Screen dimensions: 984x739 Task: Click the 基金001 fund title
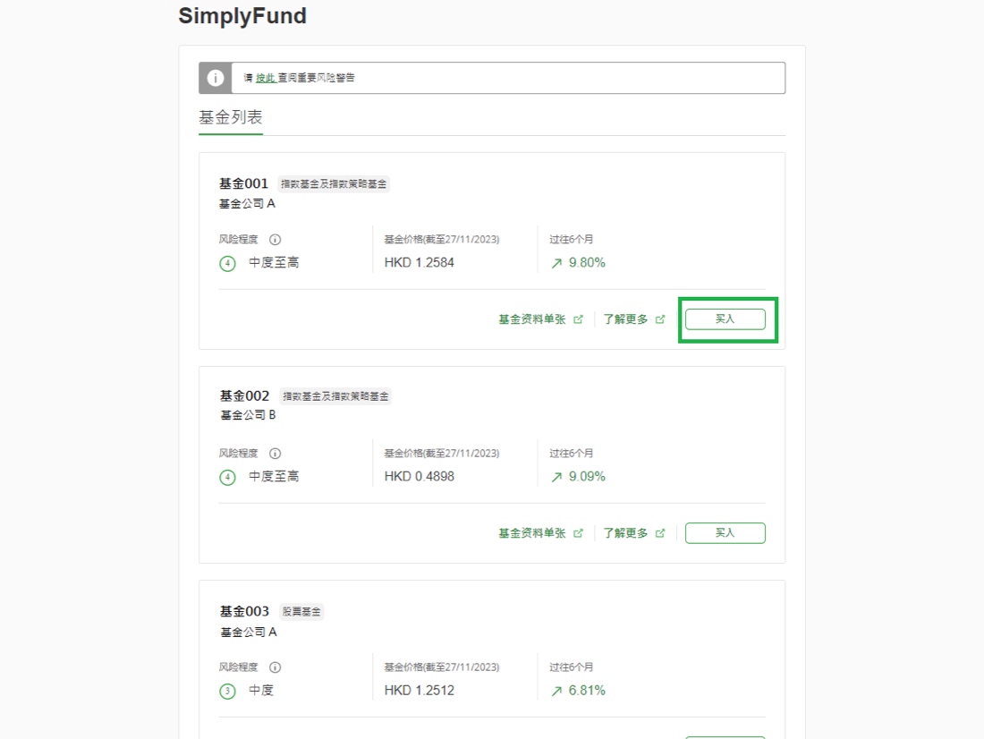click(x=243, y=183)
